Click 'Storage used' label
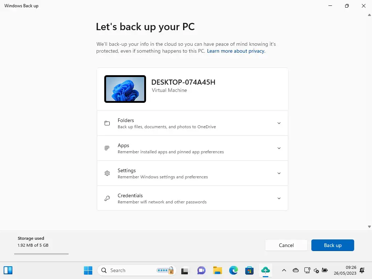Image resolution: width=372 pixels, height=279 pixels. [31, 238]
